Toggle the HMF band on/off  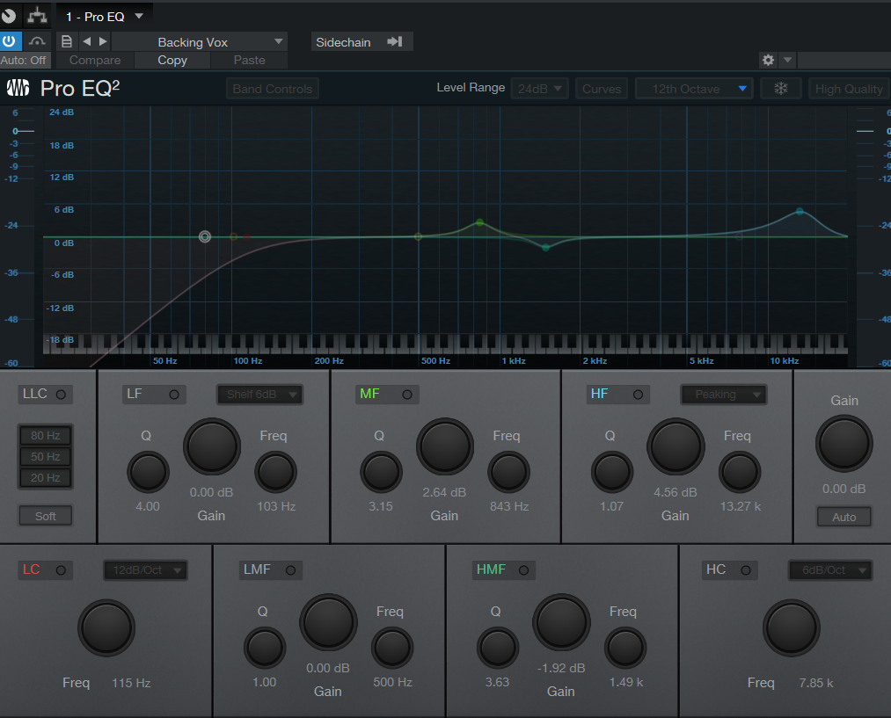pyautogui.click(x=523, y=569)
